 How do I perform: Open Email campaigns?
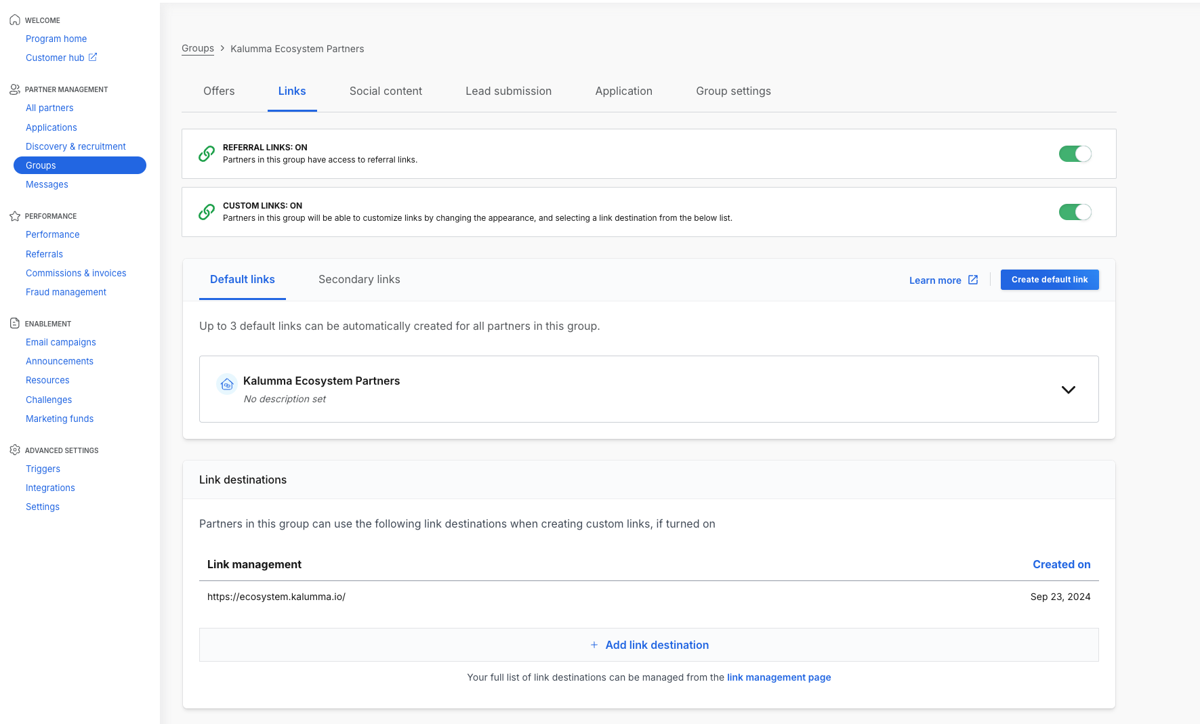click(61, 342)
